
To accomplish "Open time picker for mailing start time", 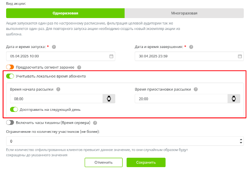I will pyautogui.click(x=109, y=99).
